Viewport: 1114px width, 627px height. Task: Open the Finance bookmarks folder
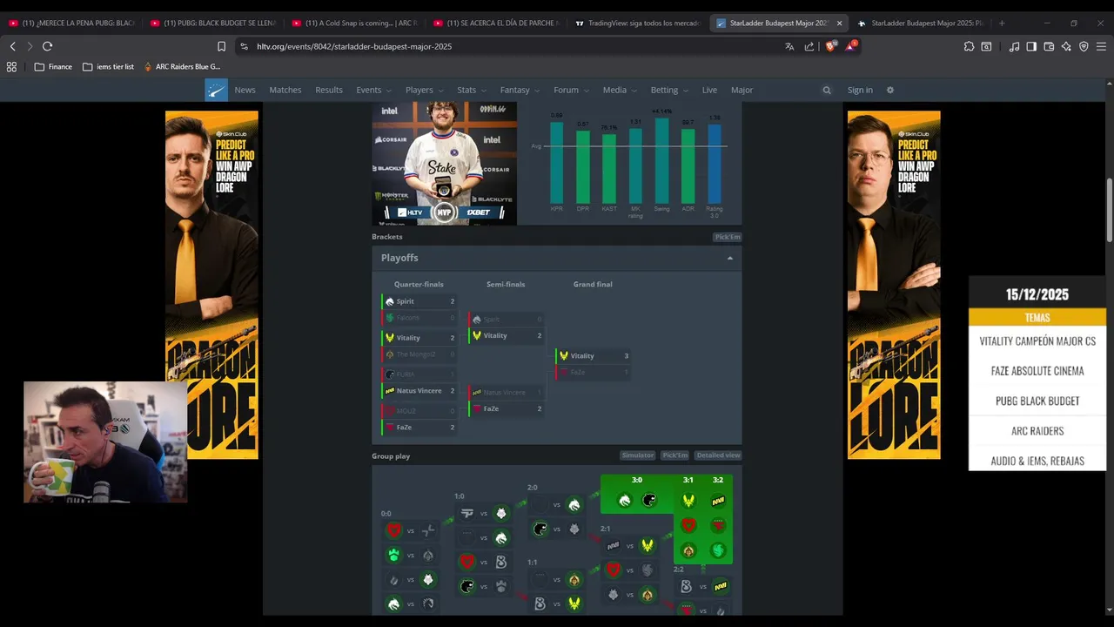[53, 67]
